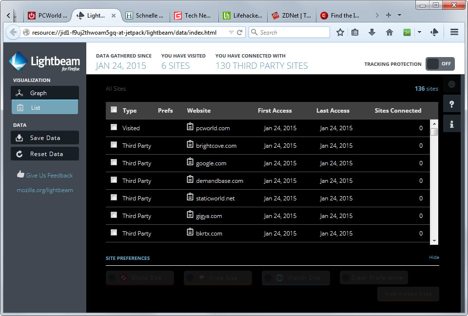This screenshot has height=316, width=468.
Task: Click the Block Site button
Action: pyautogui.click(x=140, y=278)
